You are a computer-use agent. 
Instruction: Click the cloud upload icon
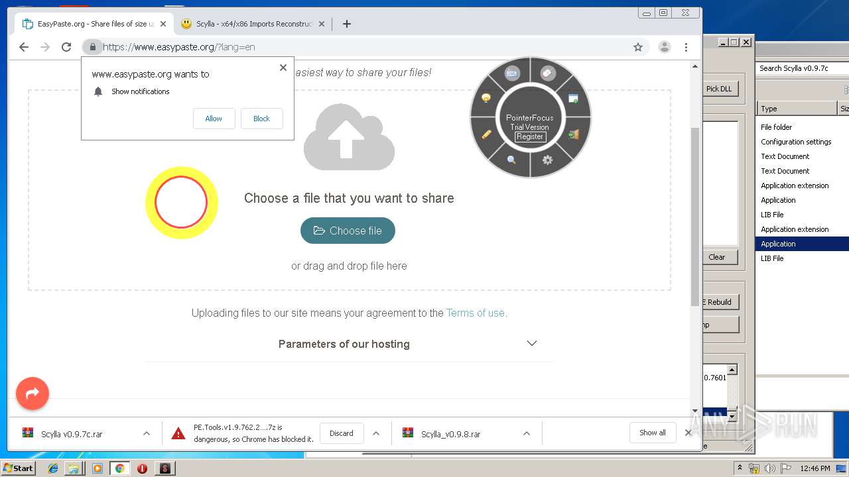click(x=349, y=136)
